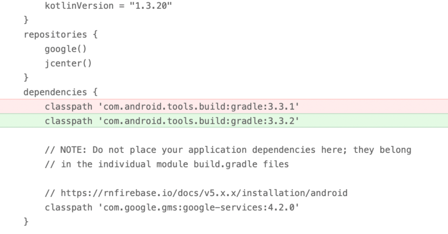Click the final closing brace of dependencies
The height and width of the screenshot is (234, 448).
click(26, 221)
